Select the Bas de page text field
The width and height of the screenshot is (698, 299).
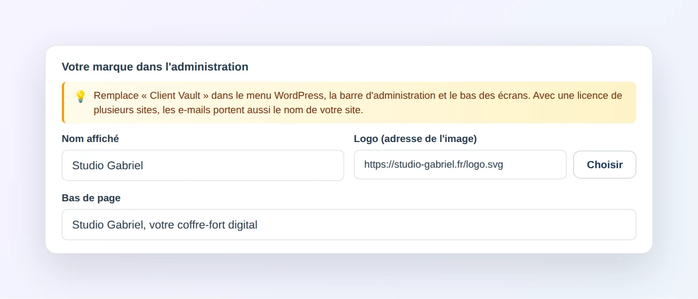pyautogui.click(x=349, y=225)
